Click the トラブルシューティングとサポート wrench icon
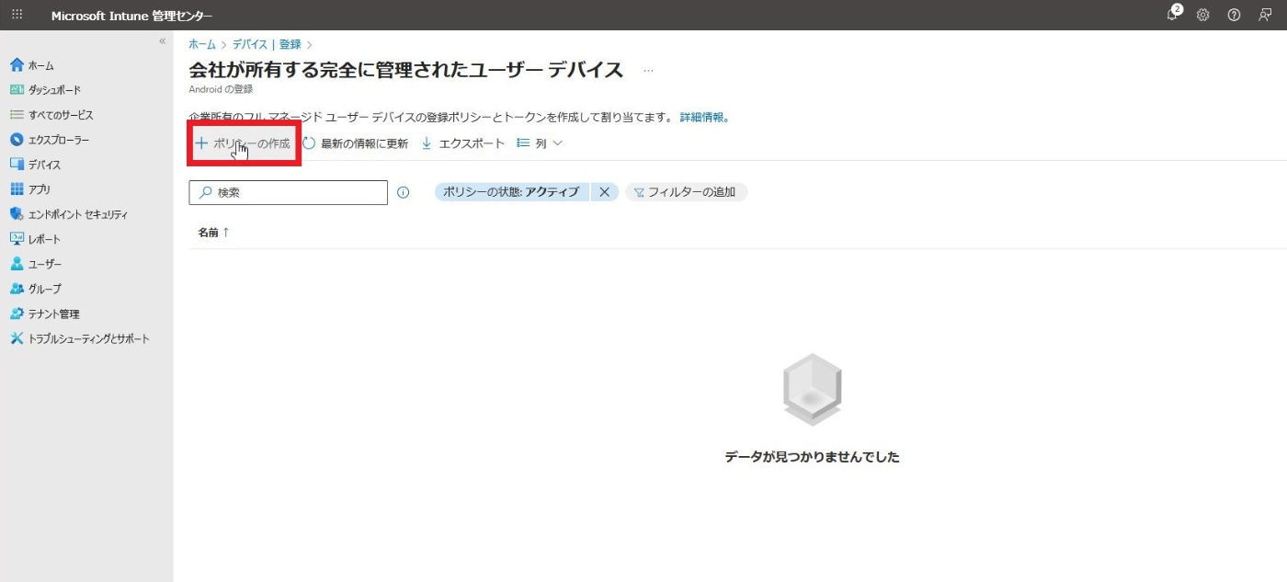This screenshot has width=1287, height=582. (17, 338)
